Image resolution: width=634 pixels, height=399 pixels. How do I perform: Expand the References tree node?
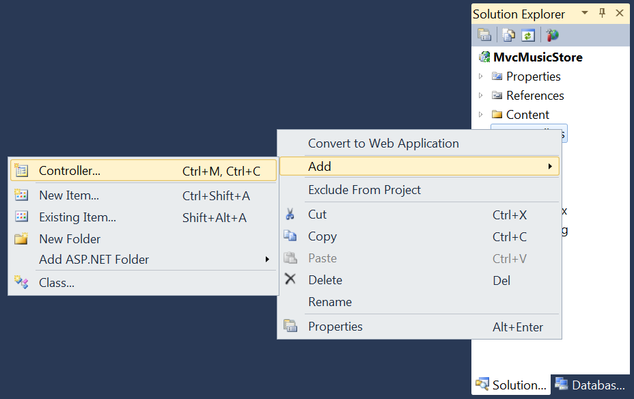481,96
